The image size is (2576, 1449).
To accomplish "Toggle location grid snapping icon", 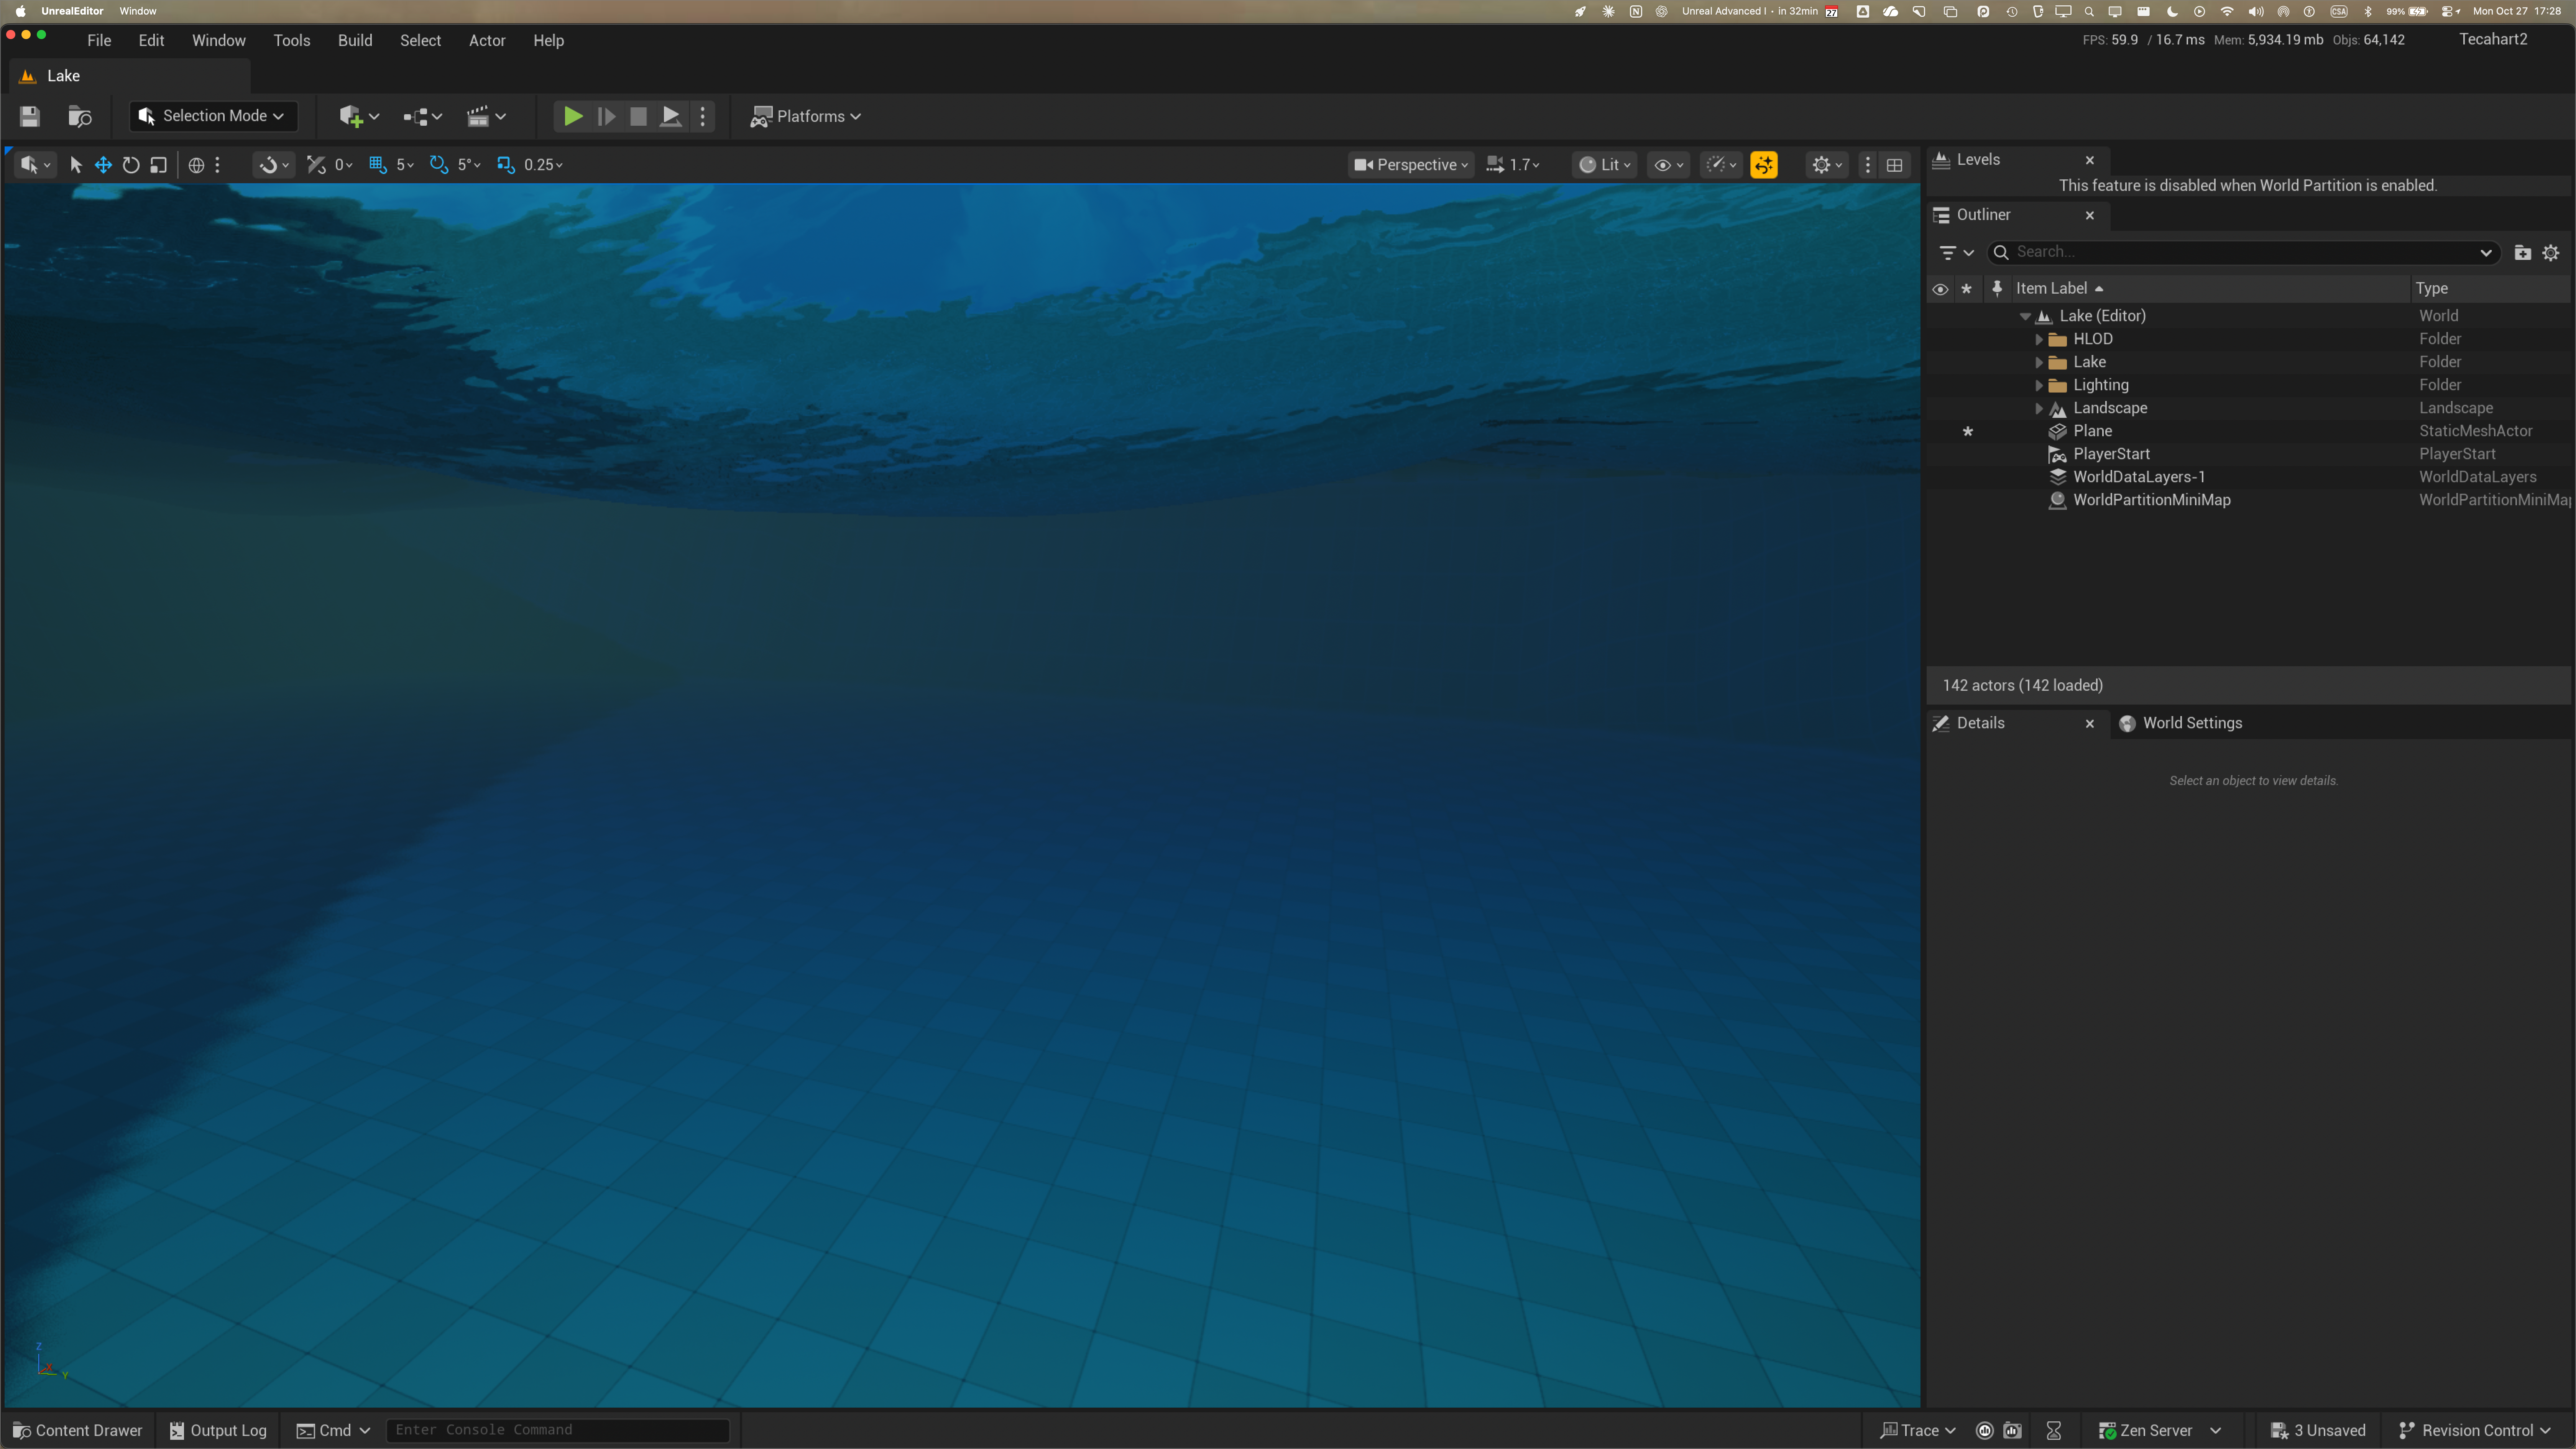I will tap(378, 165).
